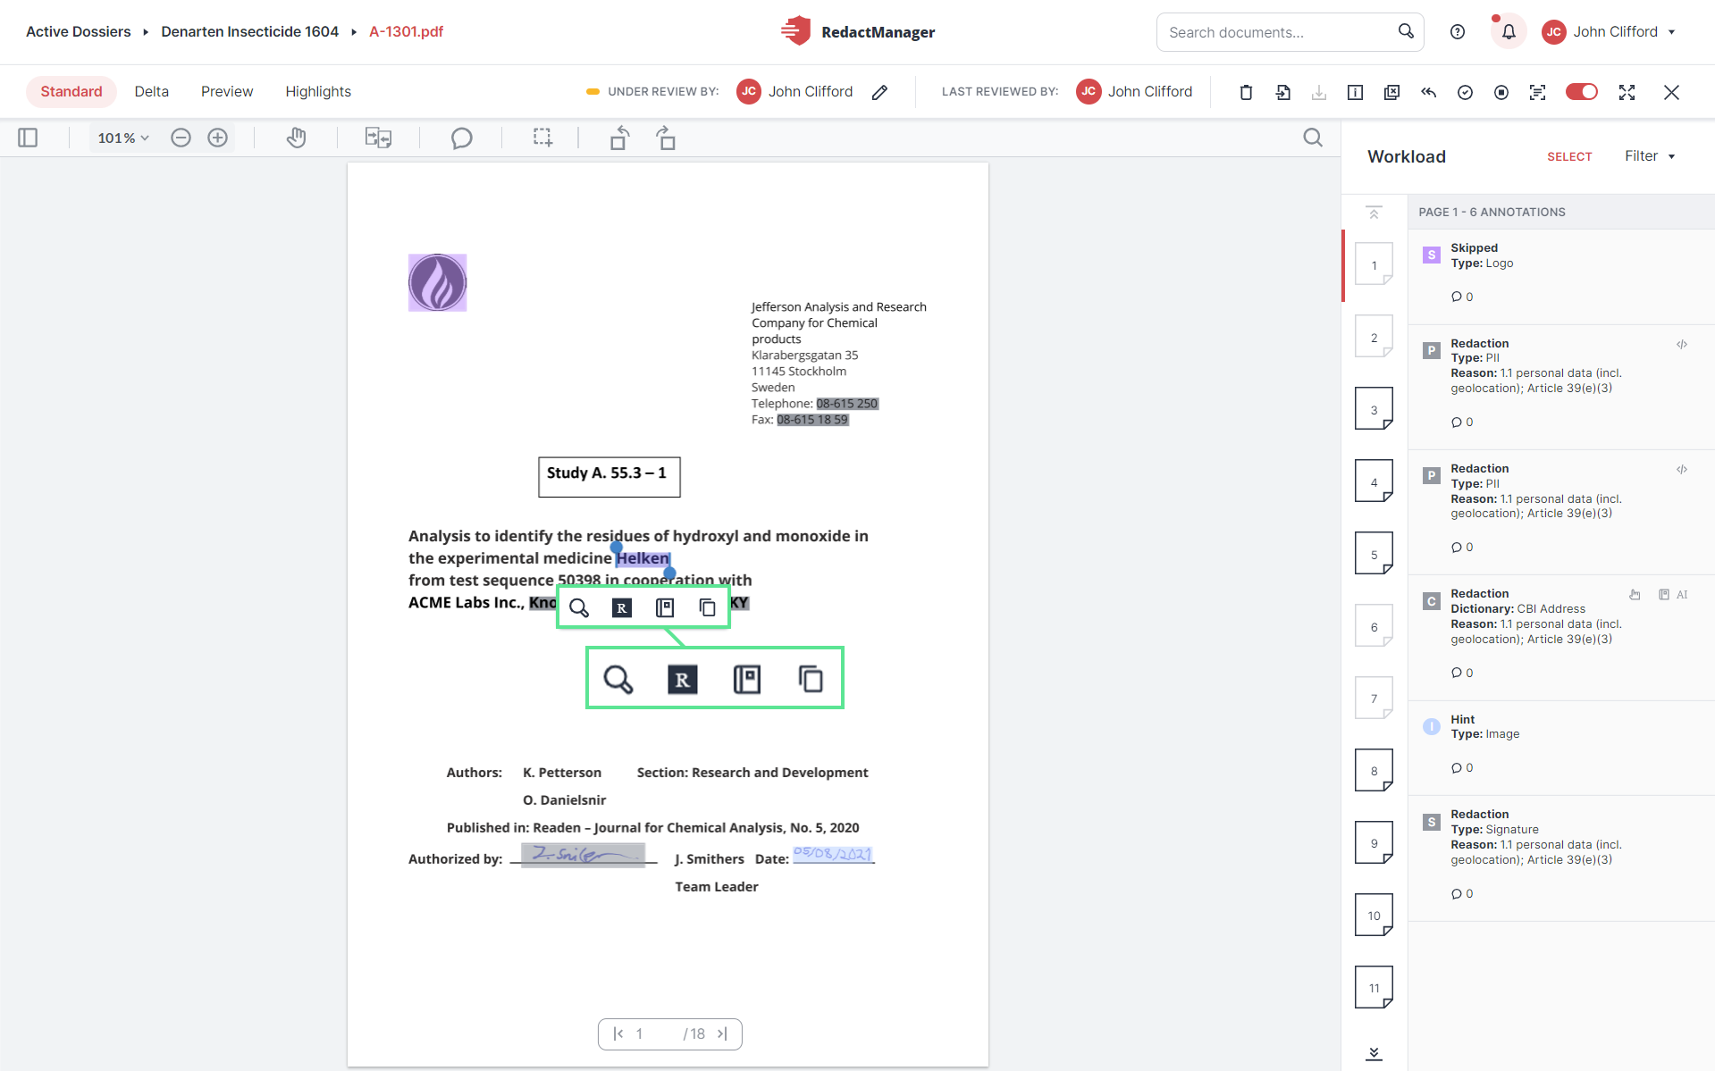This screenshot has width=1715, height=1071.
Task: Go to last page arrow
Action: tap(722, 1033)
